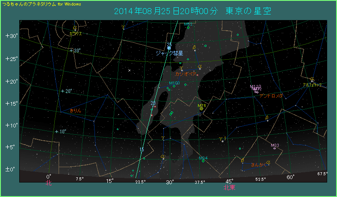Click the カシオペア constellation label
The height and width of the screenshot is (197, 337).
tap(186, 74)
